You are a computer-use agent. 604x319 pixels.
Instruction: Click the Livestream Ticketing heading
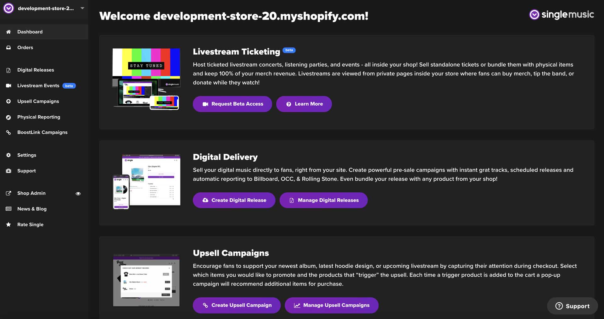pos(237,52)
